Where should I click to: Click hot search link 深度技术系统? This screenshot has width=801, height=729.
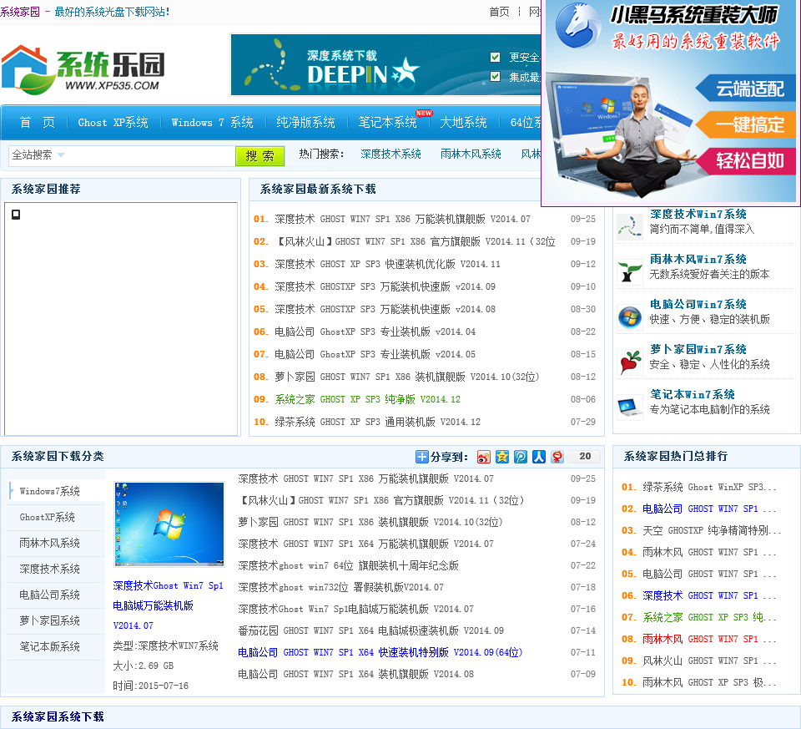coord(390,154)
